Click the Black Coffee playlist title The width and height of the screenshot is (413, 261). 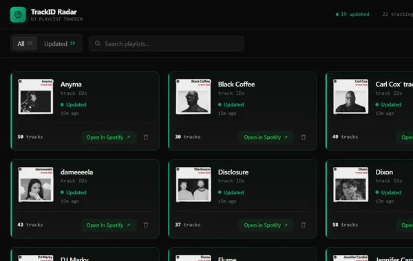click(236, 84)
